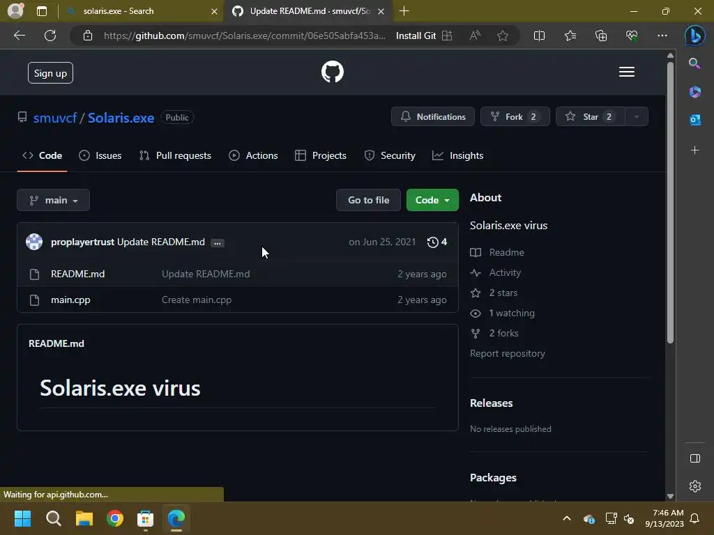This screenshot has height=535, width=714.
Task: Open the Insights tab
Action: (x=457, y=155)
